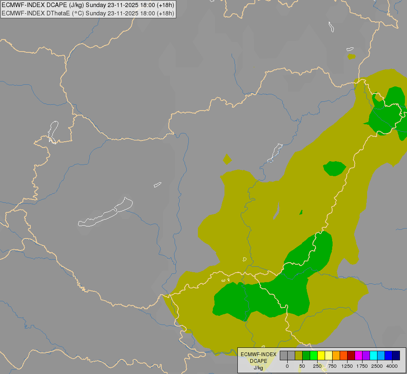Click the '0' legend scale label
The width and height of the screenshot is (407, 374).
point(287,366)
